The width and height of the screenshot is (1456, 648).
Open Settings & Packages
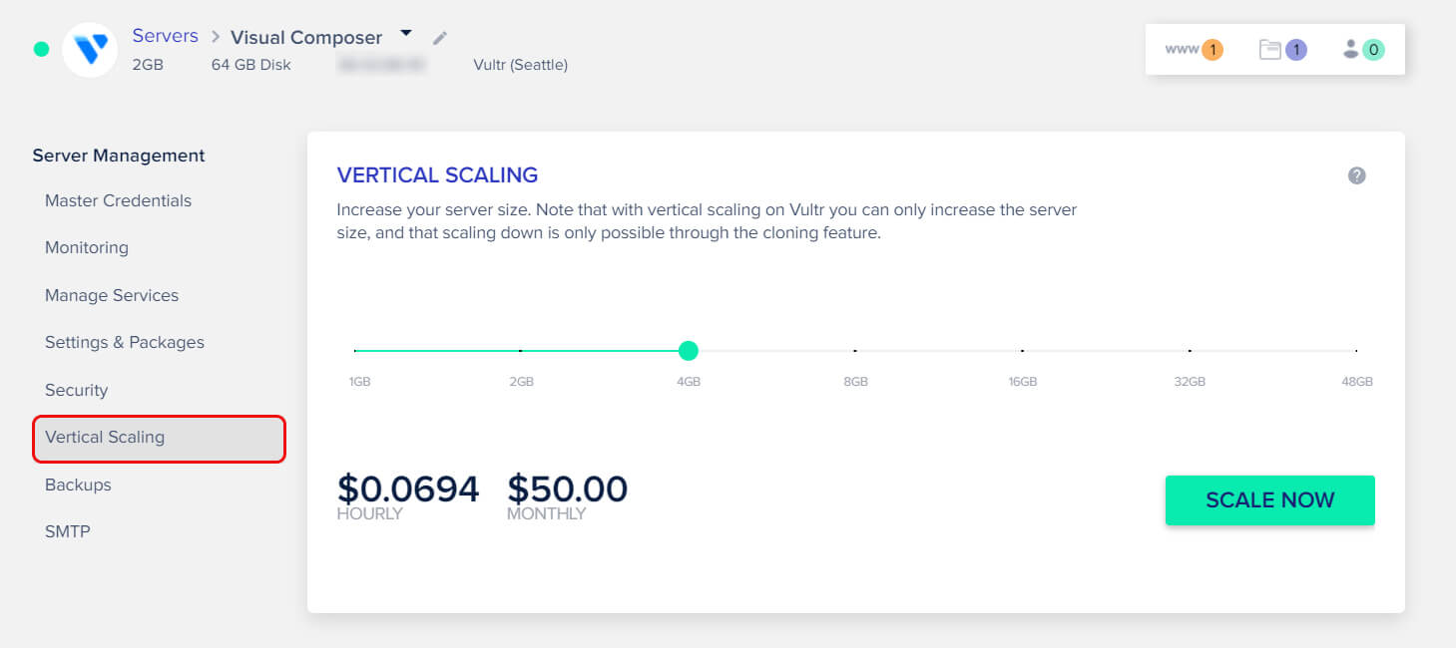125,342
